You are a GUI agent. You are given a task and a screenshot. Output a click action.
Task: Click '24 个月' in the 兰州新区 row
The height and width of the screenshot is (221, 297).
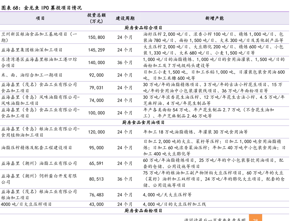125,37
